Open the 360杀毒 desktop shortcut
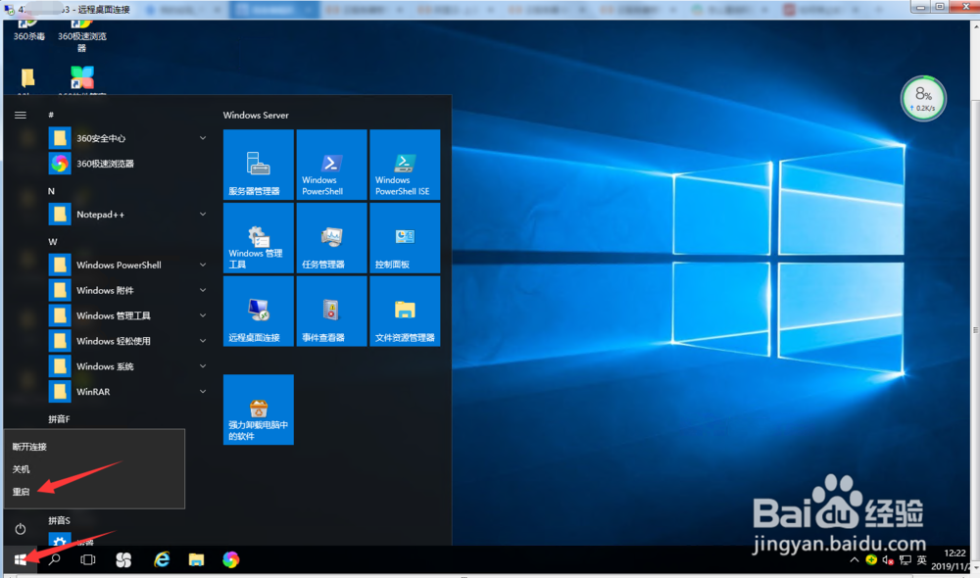 point(28,30)
